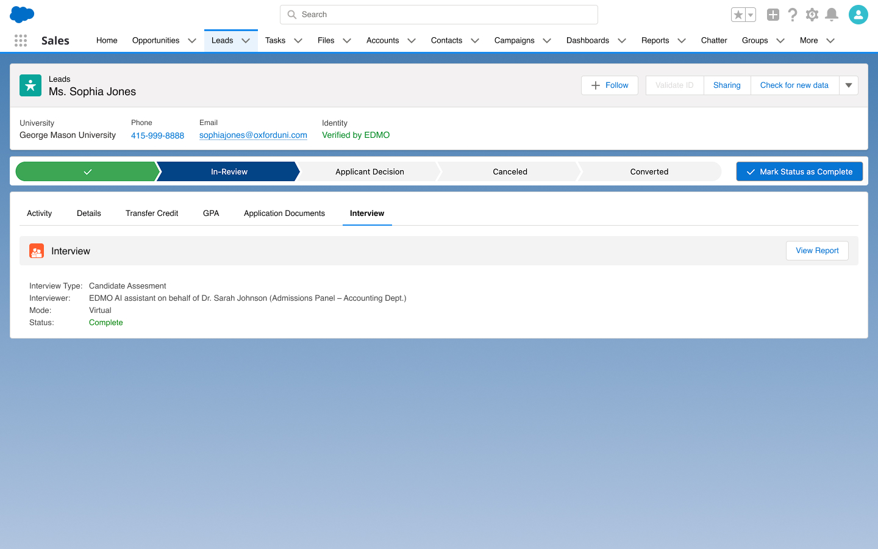Select the Applicant Decision stage in path
The image size is (878, 549).
(x=369, y=171)
